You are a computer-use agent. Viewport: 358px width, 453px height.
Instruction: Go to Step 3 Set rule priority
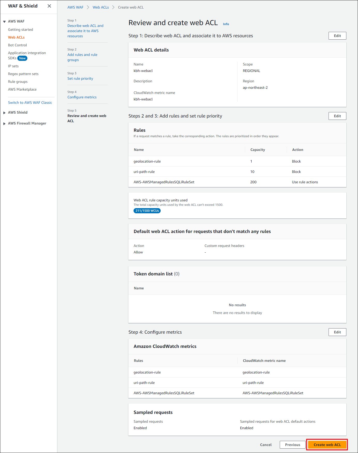(x=80, y=78)
